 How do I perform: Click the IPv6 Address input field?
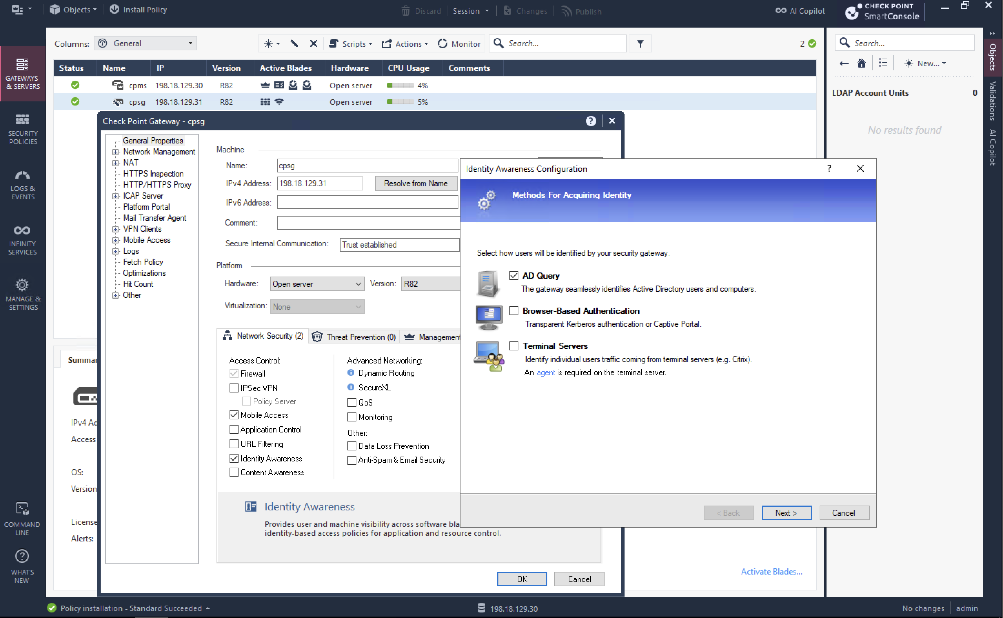click(x=367, y=203)
